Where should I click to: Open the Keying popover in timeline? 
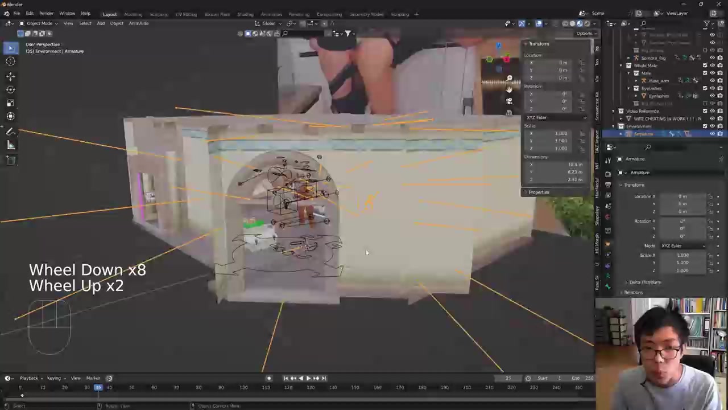pyautogui.click(x=54, y=378)
